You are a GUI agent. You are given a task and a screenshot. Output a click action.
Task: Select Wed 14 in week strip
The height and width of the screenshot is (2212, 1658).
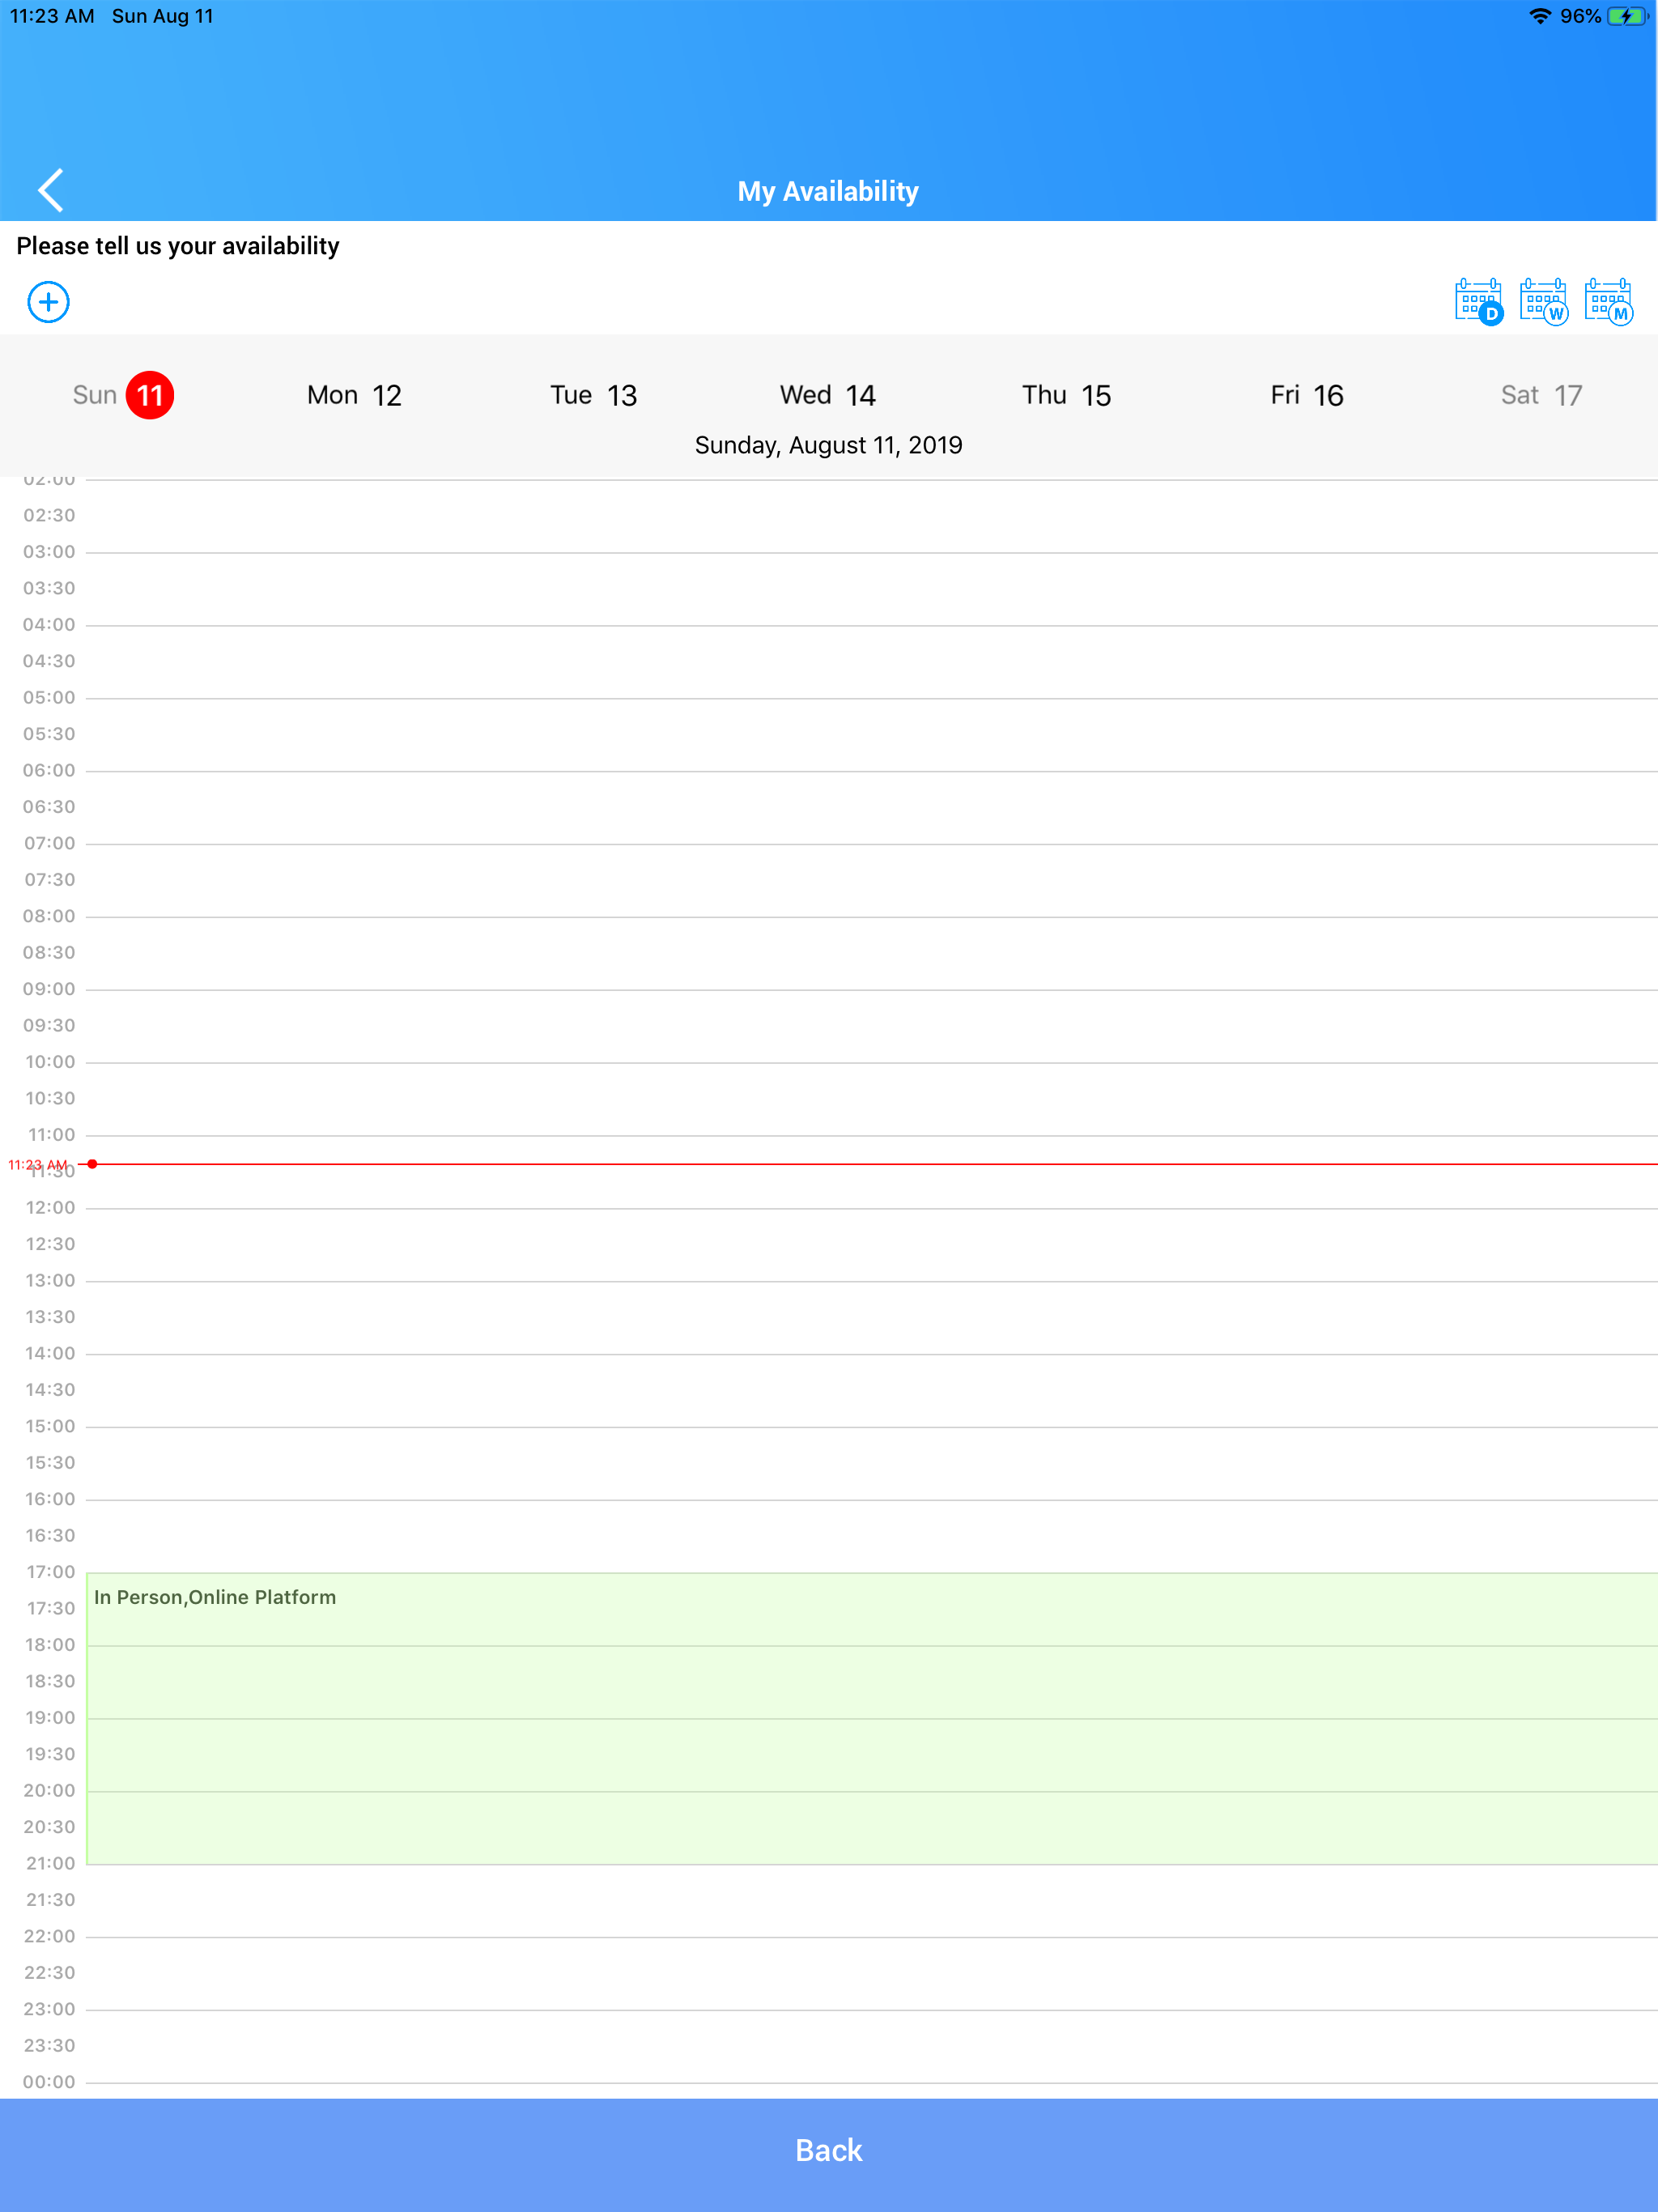(x=828, y=395)
